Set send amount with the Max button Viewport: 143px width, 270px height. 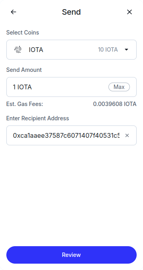pyautogui.click(x=119, y=87)
